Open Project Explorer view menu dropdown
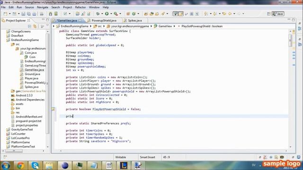 47,25
